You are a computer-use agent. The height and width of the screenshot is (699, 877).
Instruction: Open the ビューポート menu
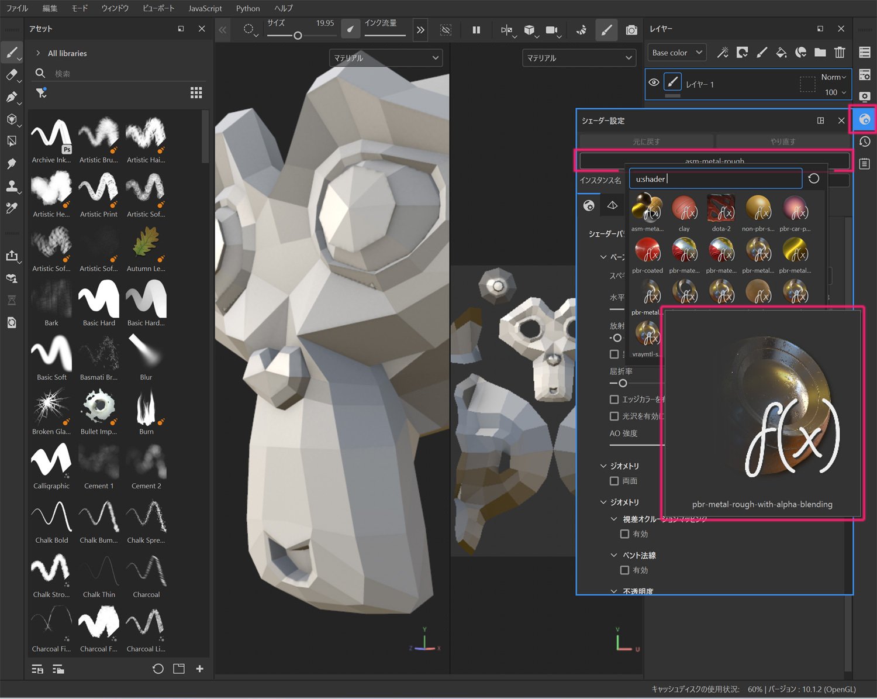point(158,8)
